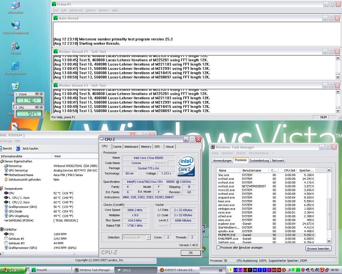342x274 pixels.
Task: Click the orange info EVEREST tray icon
Action: pos(284,270)
